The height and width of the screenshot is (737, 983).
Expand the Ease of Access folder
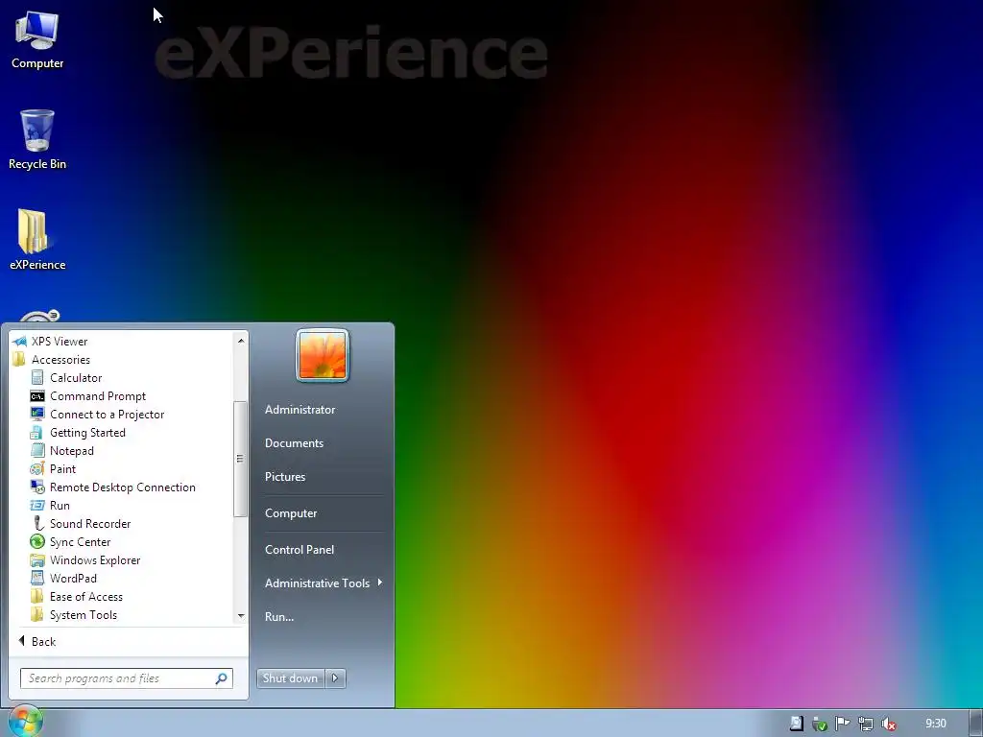pos(85,597)
